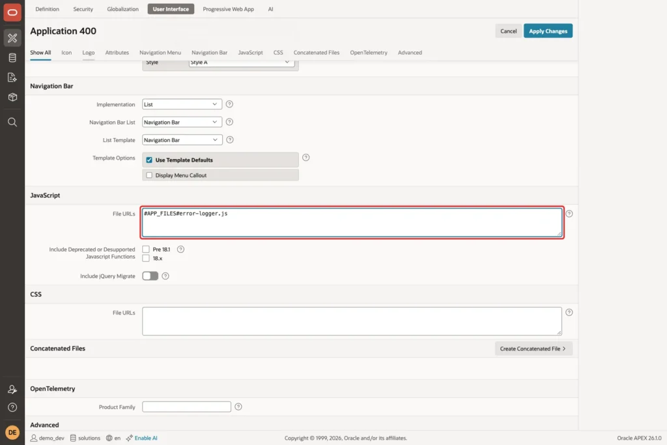Show help for deprecated JavaScript functions
The height and width of the screenshot is (445, 667).
tap(181, 250)
